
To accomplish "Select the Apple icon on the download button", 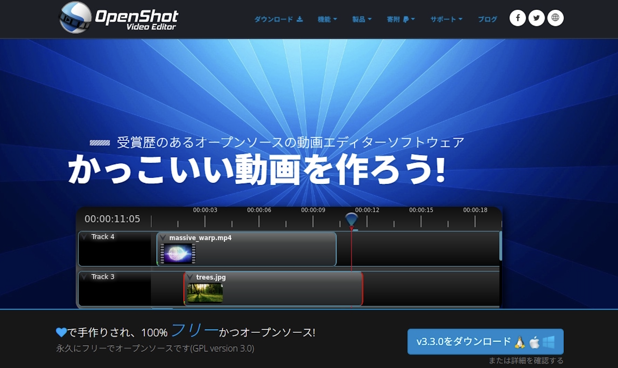I will [x=533, y=342].
